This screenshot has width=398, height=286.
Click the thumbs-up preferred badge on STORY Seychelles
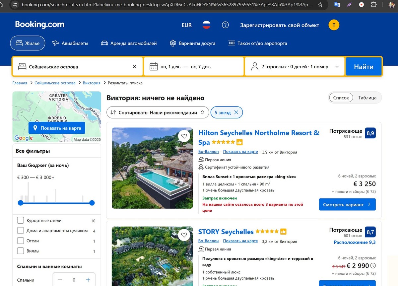tap(283, 232)
